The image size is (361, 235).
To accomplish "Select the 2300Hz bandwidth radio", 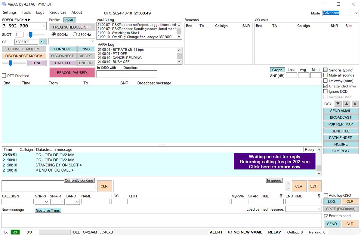I will pos(75,35).
